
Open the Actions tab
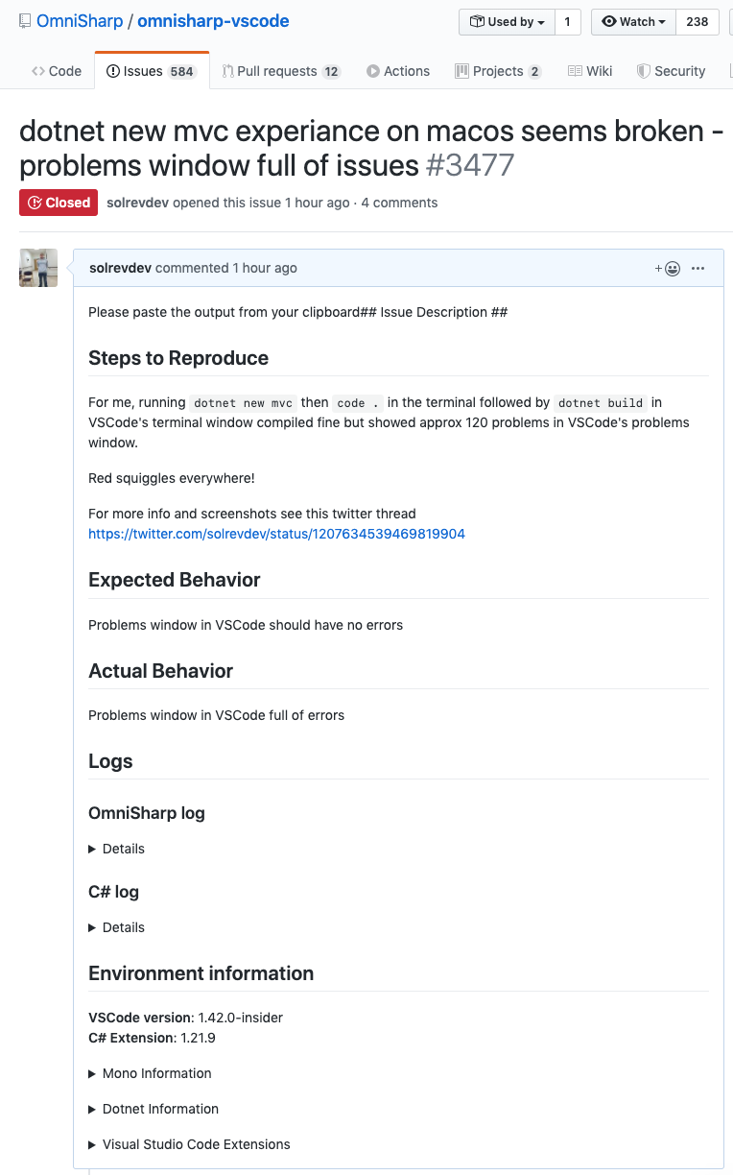coord(398,71)
